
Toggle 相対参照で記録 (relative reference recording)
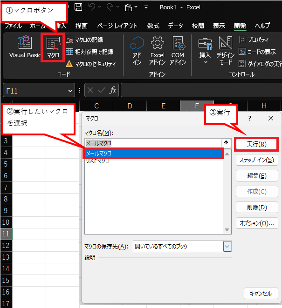point(90,52)
